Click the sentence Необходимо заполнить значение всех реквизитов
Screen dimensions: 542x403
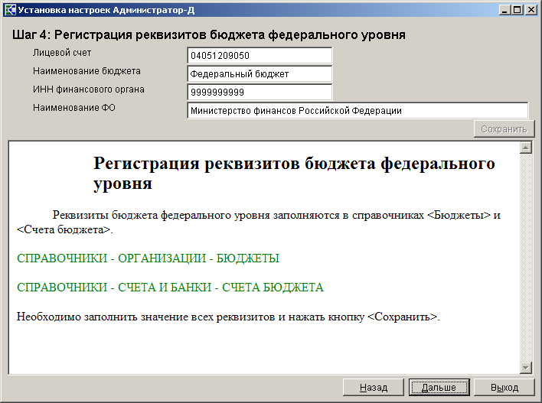pos(228,317)
